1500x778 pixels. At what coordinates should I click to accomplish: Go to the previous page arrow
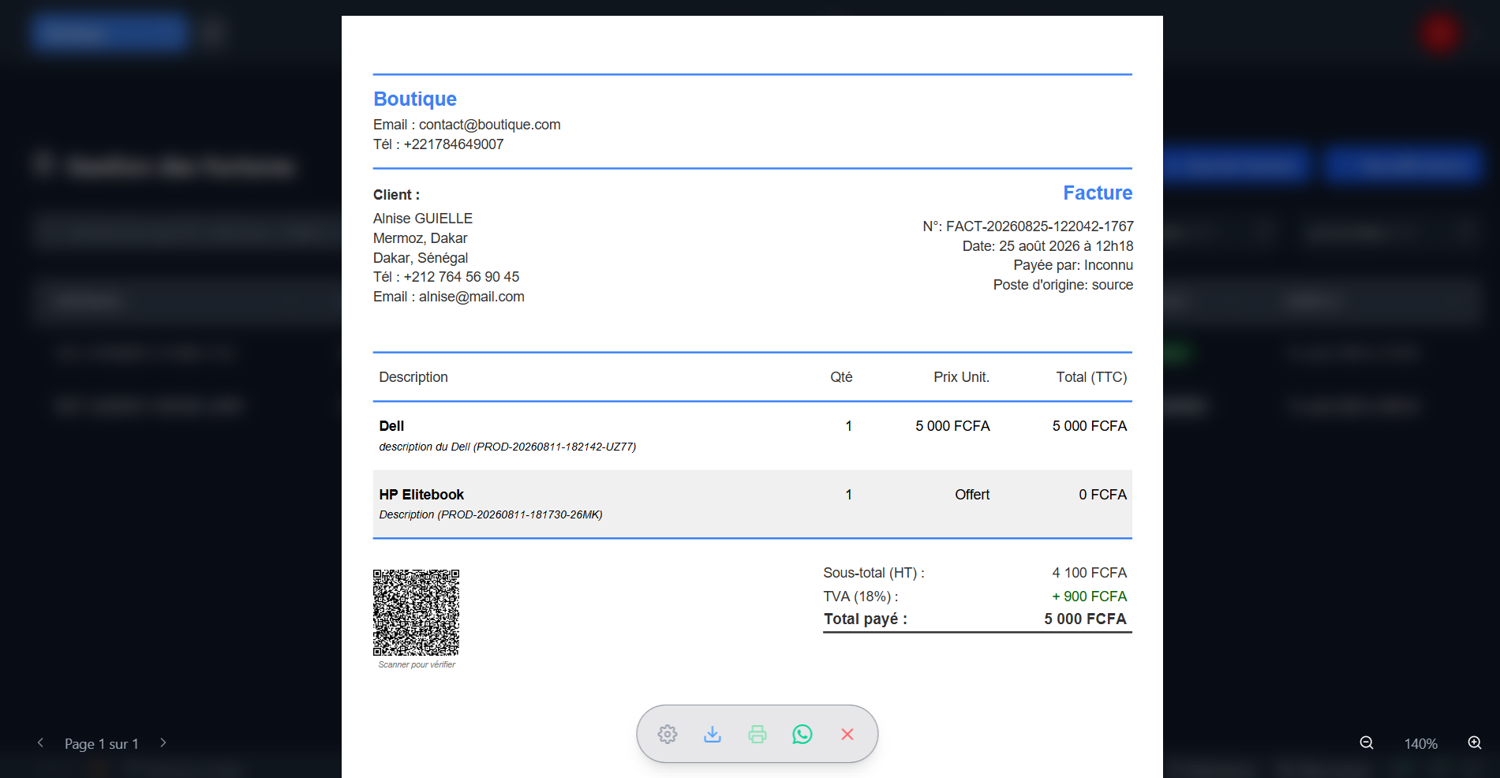(x=40, y=742)
